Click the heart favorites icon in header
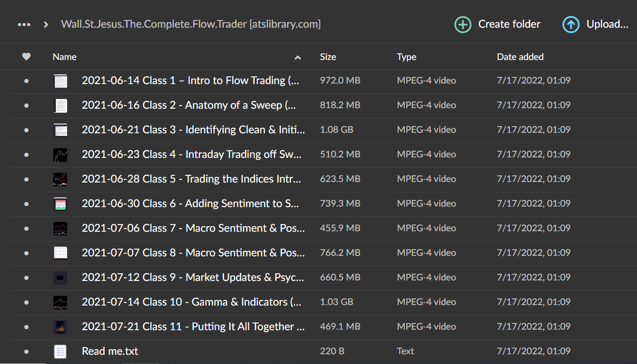 pyautogui.click(x=26, y=56)
